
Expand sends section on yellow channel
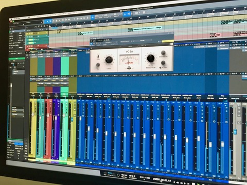[x=33, y=77]
